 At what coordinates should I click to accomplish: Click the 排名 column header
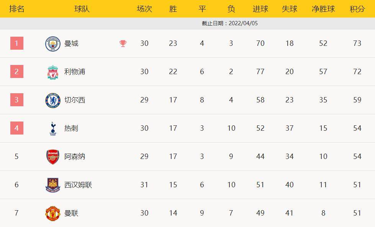coord(17,9)
